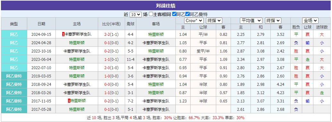The height and width of the screenshot is (122, 332).
Task: Click home team 卡塞罗斯学生队 in 2023-10-16 row
Action: (77, 51)
